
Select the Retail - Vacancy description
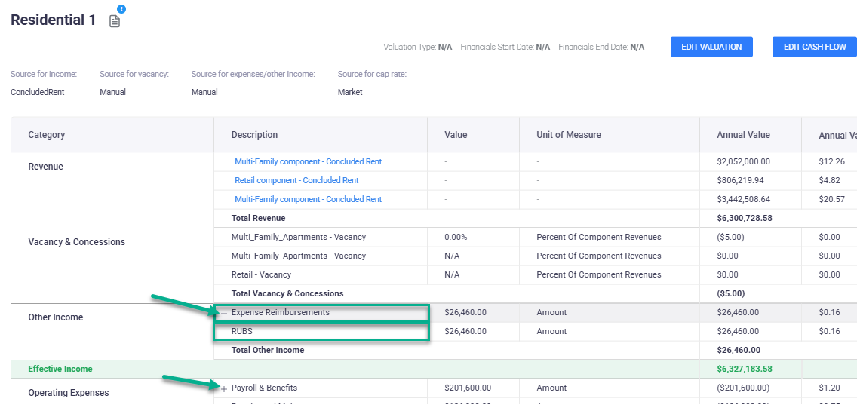tap(261, 274)
